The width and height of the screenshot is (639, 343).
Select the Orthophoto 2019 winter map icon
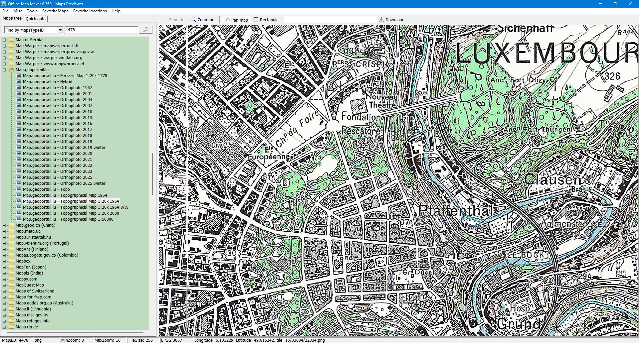point(19,148)
